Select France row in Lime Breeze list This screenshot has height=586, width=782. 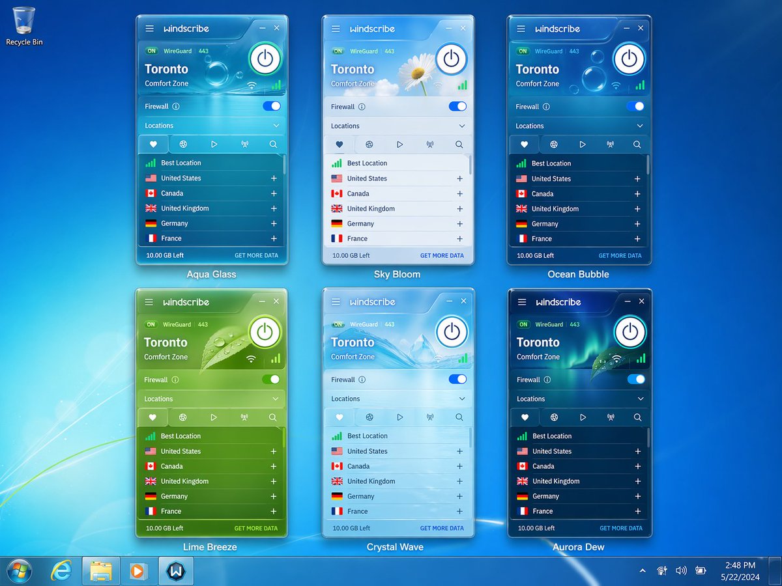click(210, 511)
